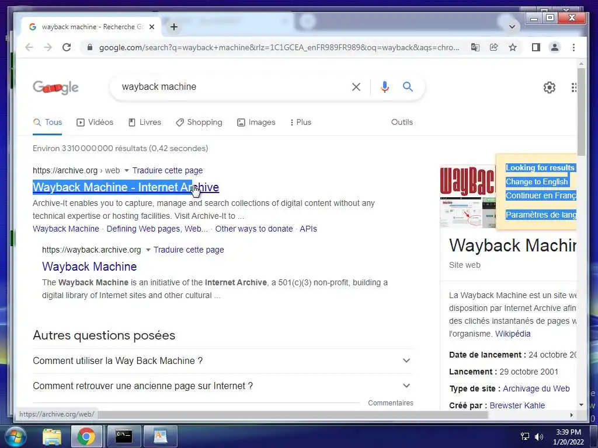Open a new tab with the plus button
Screen dimensions: 598x448
[174, 27]
